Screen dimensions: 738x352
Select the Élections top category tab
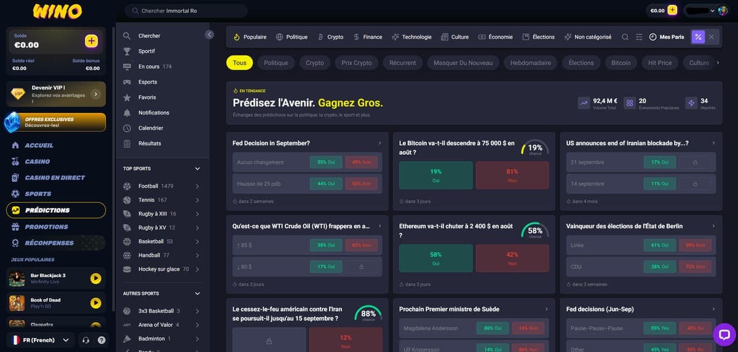pos(538,37)
